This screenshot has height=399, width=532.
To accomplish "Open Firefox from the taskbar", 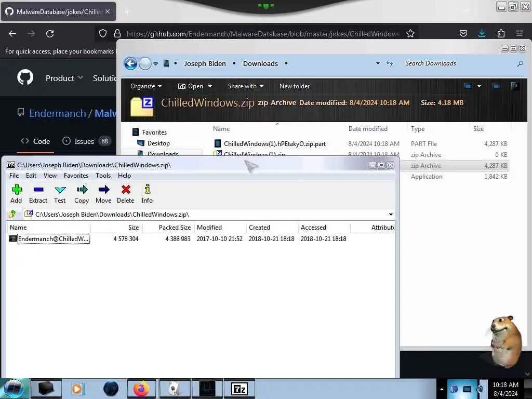I will [x=141, y=389].
